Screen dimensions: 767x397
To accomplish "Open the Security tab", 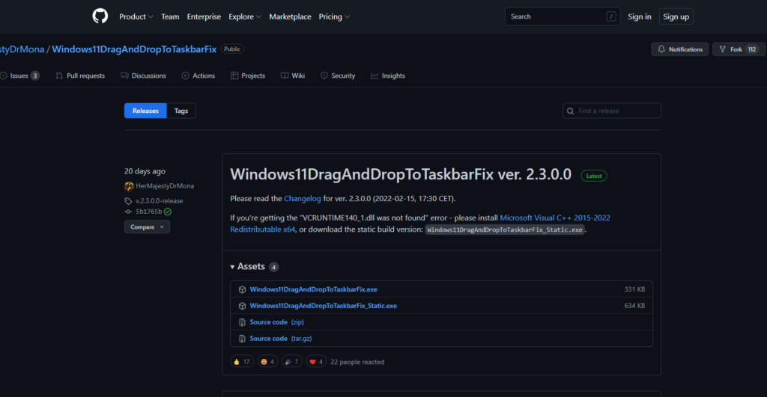I will click(338, 76).
